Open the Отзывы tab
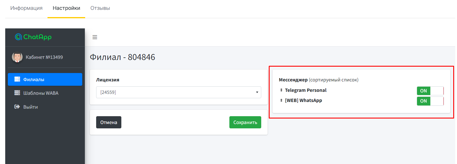 (100, 8)
